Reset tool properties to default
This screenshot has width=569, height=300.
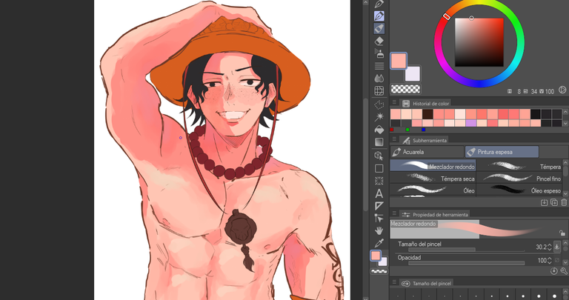pos(553,271)
